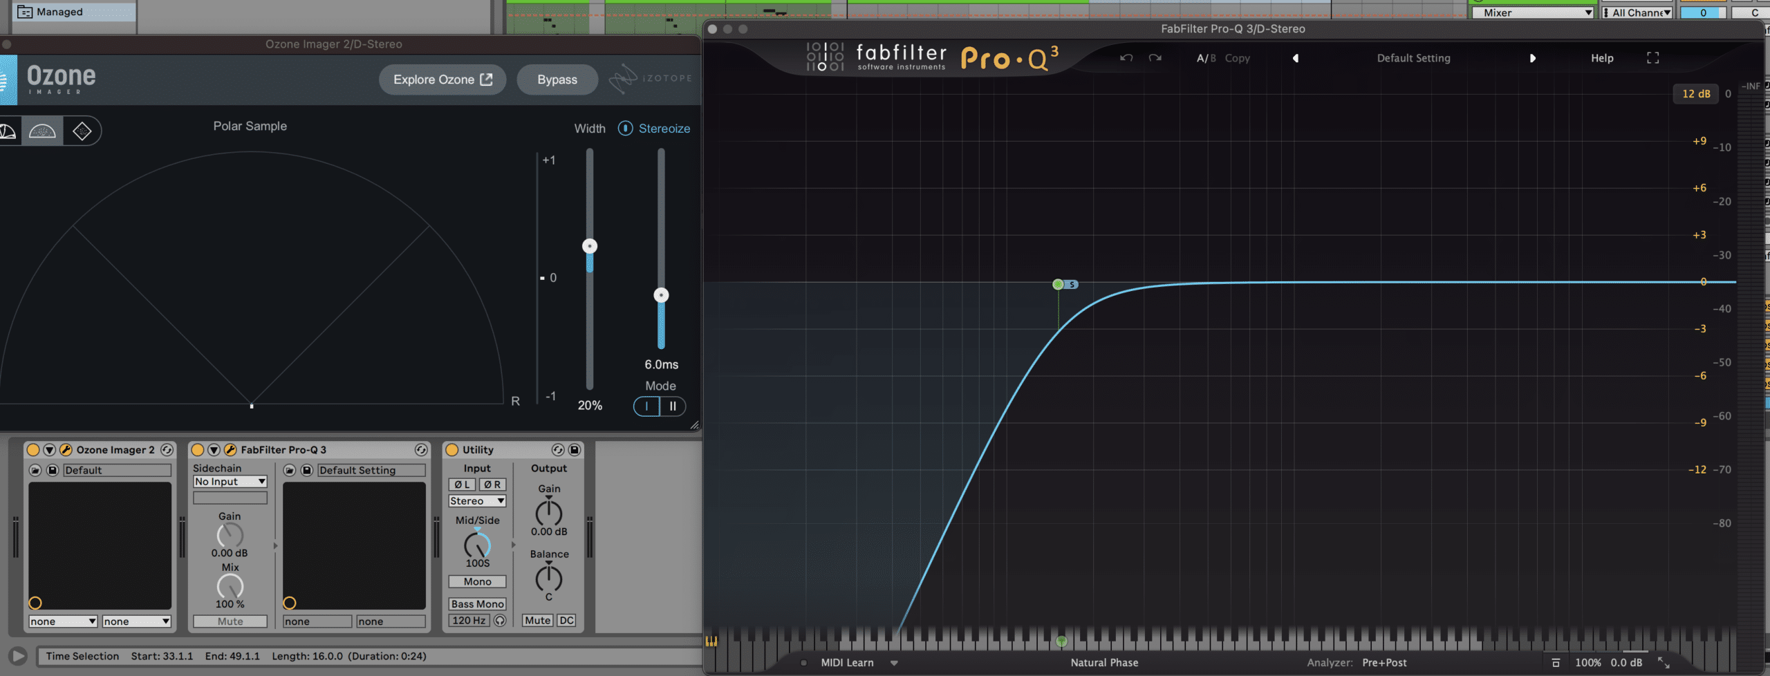Viewport: 1770px width, 676px height.
Task: Click hot-swap icon on FabFilter Pro-Q 3 device
Action: [x=421, y=450]
